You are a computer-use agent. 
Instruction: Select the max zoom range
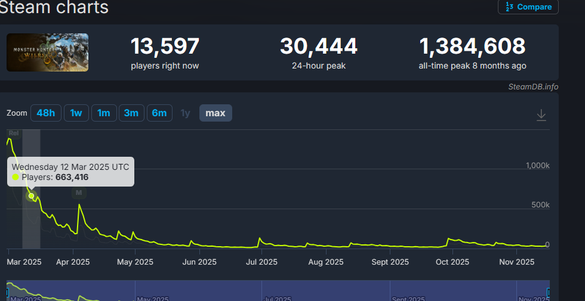(215, 113)
